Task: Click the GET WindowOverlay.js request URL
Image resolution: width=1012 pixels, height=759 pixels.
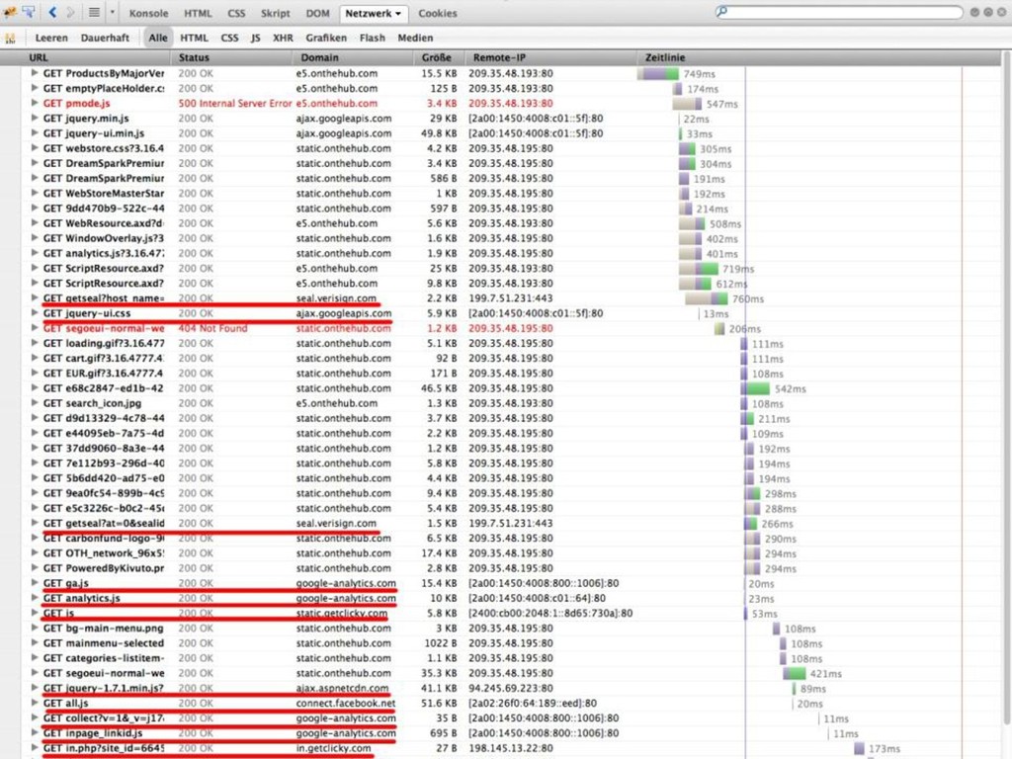Action: [x=104, y=238]
